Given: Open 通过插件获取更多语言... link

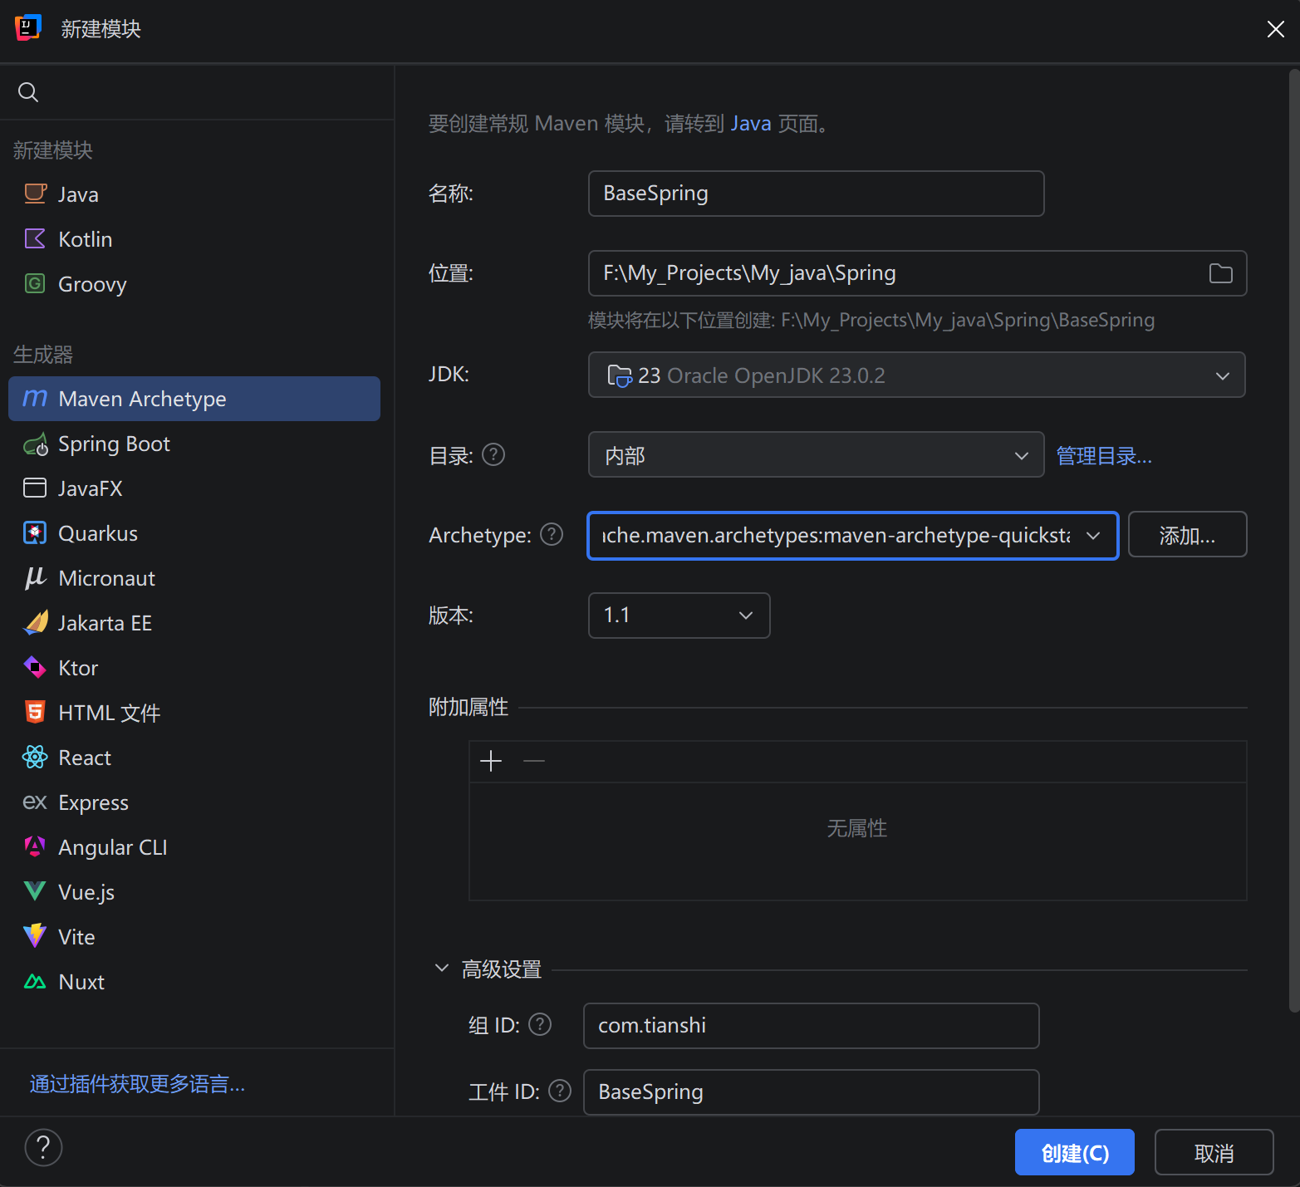Looking at the screenshot, I should 138,1084.
